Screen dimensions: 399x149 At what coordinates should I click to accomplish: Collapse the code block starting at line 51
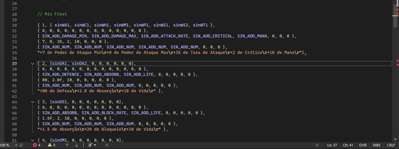(32, 140)
